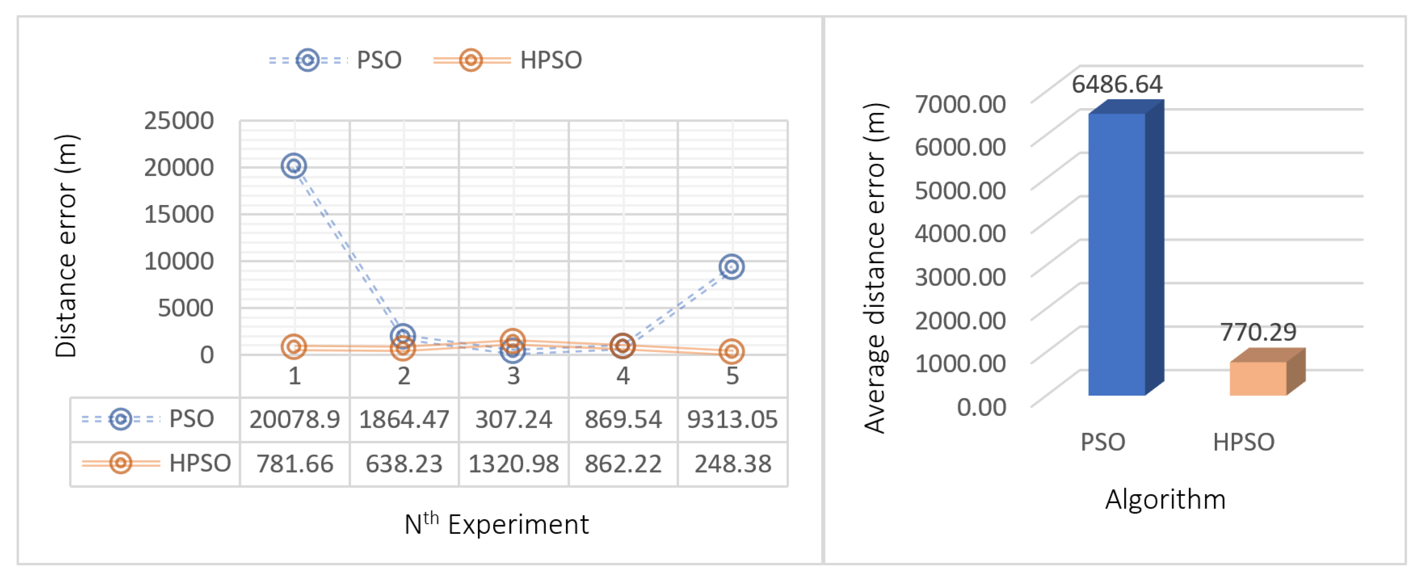Select the HPSO data point at experiment 1
Screen dimensions: 1418x579
pyautogui.click(x=294, y=347)
